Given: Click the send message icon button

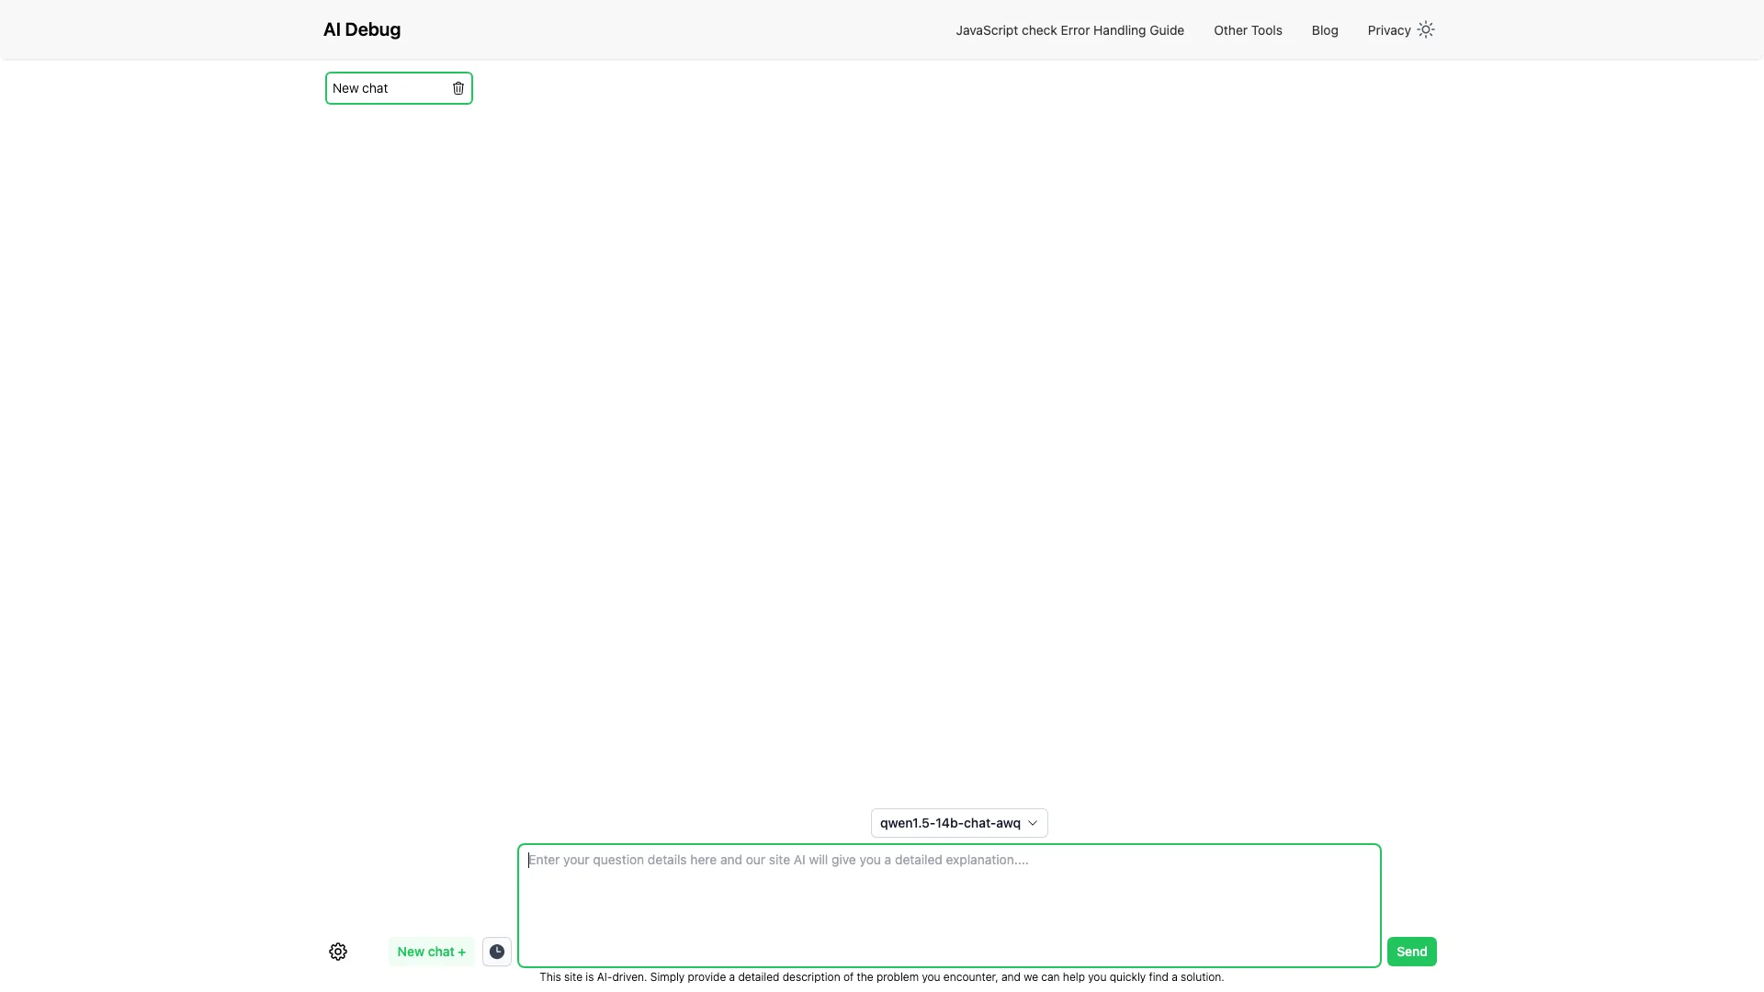Looking at the screenshot, I should [1411, 951].
